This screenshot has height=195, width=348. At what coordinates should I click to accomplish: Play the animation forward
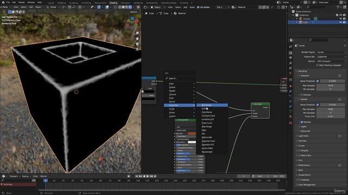click(x=147, y=176)
